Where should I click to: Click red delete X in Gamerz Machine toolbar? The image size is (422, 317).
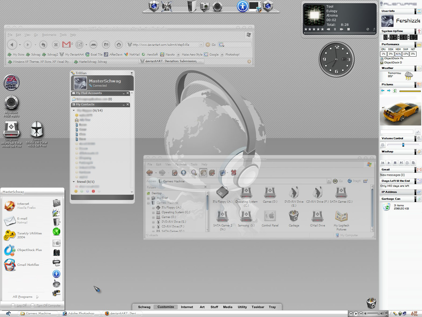tap(233, 173)
